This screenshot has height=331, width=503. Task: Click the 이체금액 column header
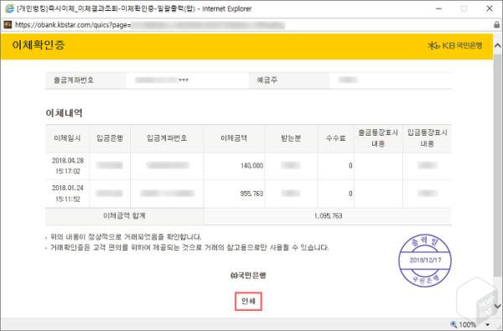point(234,138)
